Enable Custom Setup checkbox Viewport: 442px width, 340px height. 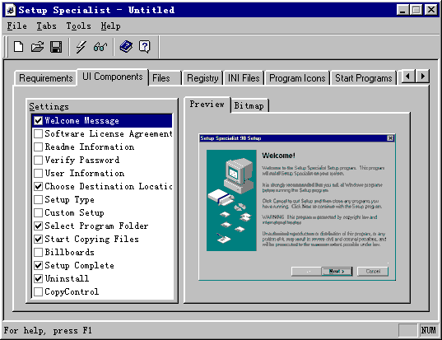point(38,212)
